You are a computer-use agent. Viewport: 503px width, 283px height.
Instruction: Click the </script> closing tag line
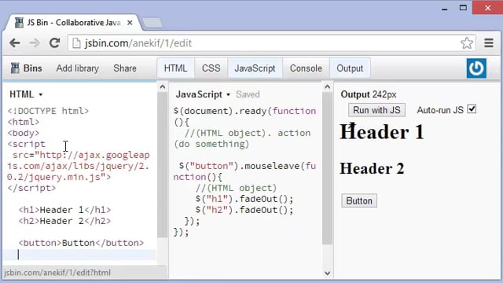click(x=31, y=188)
